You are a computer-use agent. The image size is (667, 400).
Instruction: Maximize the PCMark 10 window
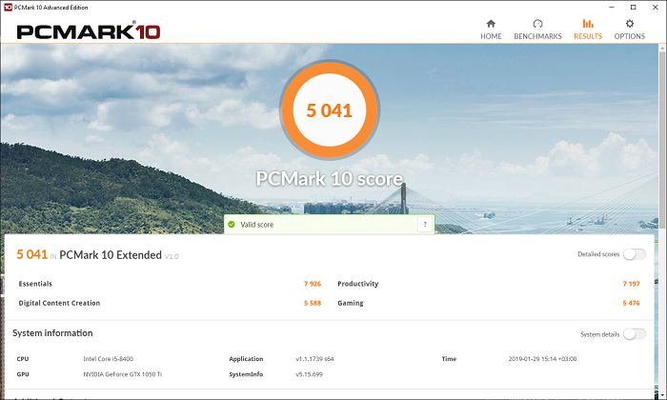coord(631,8)
